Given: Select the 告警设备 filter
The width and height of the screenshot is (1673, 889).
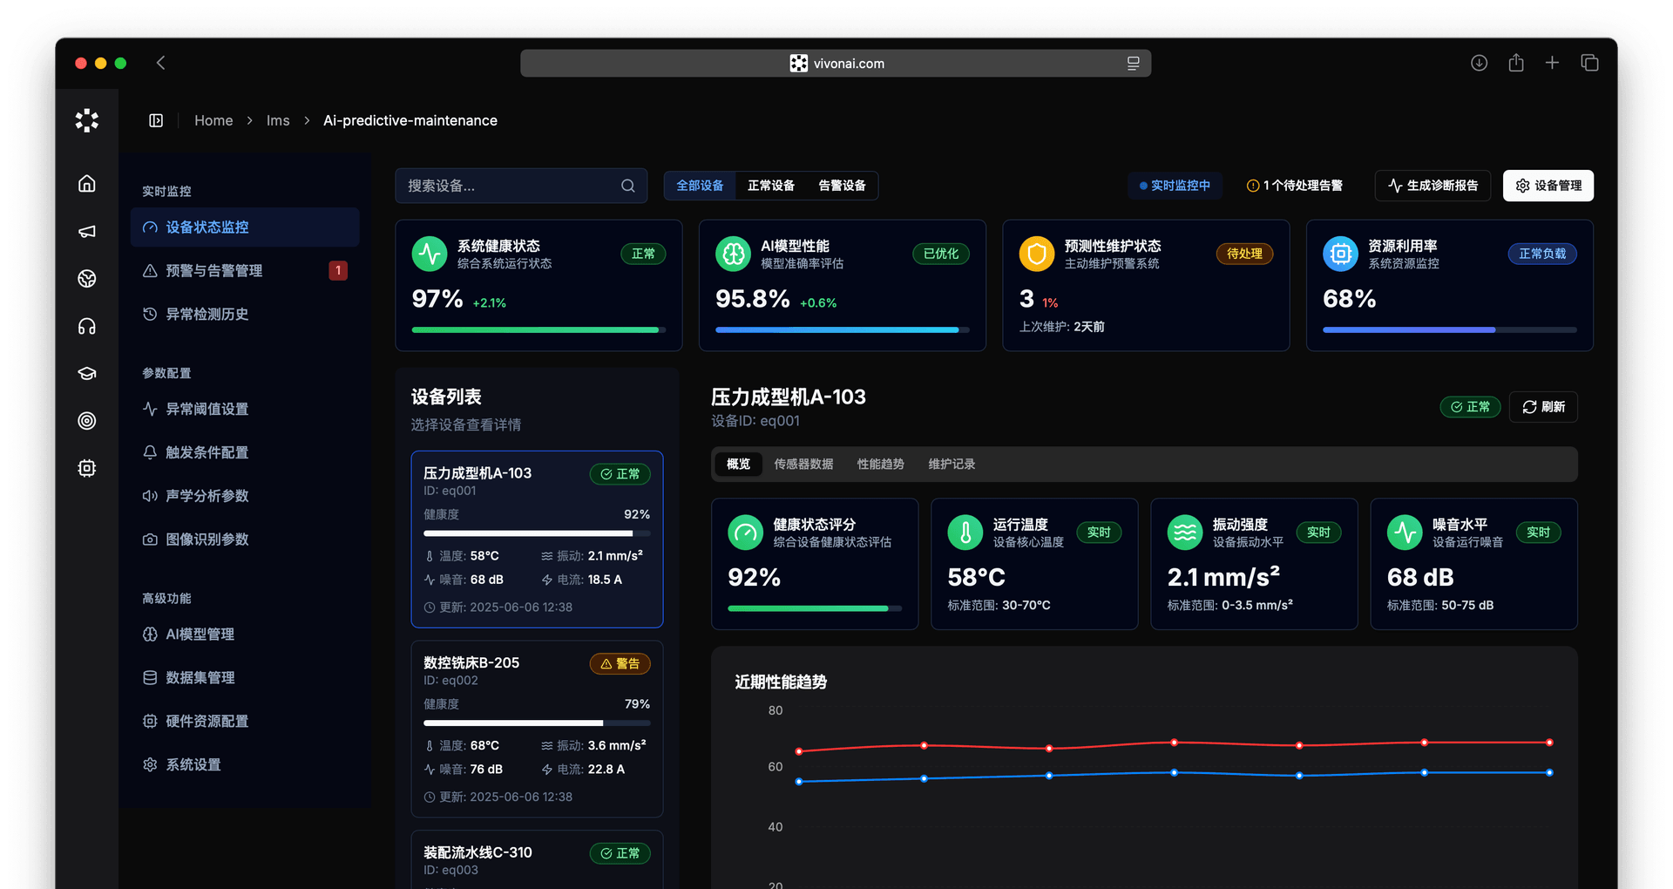Looking at the screenshot, I should pyautogui.click(x=842, y=186).
